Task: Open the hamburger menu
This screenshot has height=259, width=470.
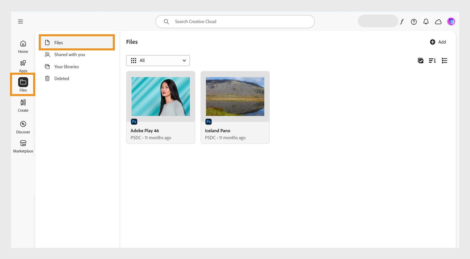Action: click(x=20, y=21)
